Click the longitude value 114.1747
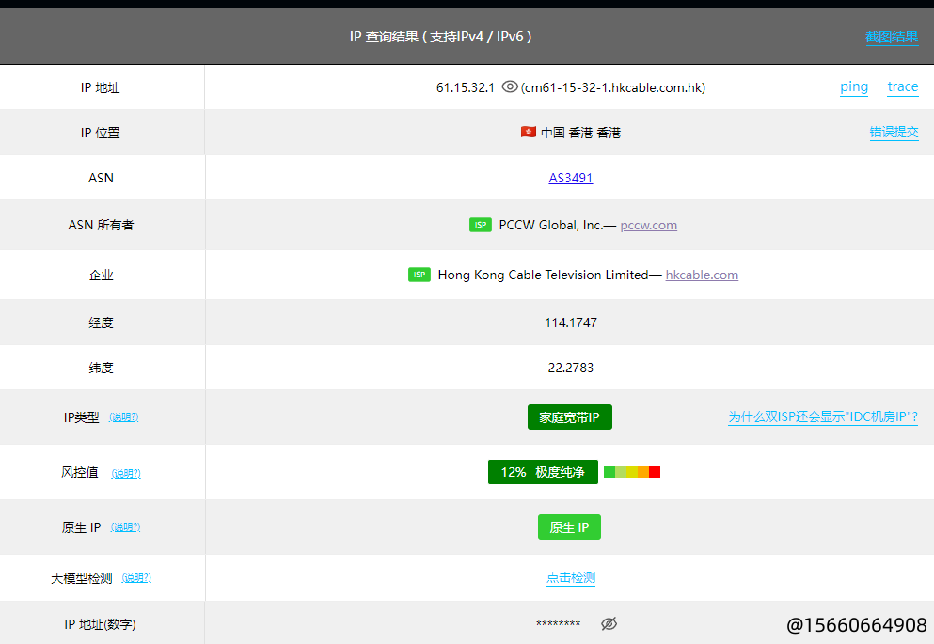 571,322
